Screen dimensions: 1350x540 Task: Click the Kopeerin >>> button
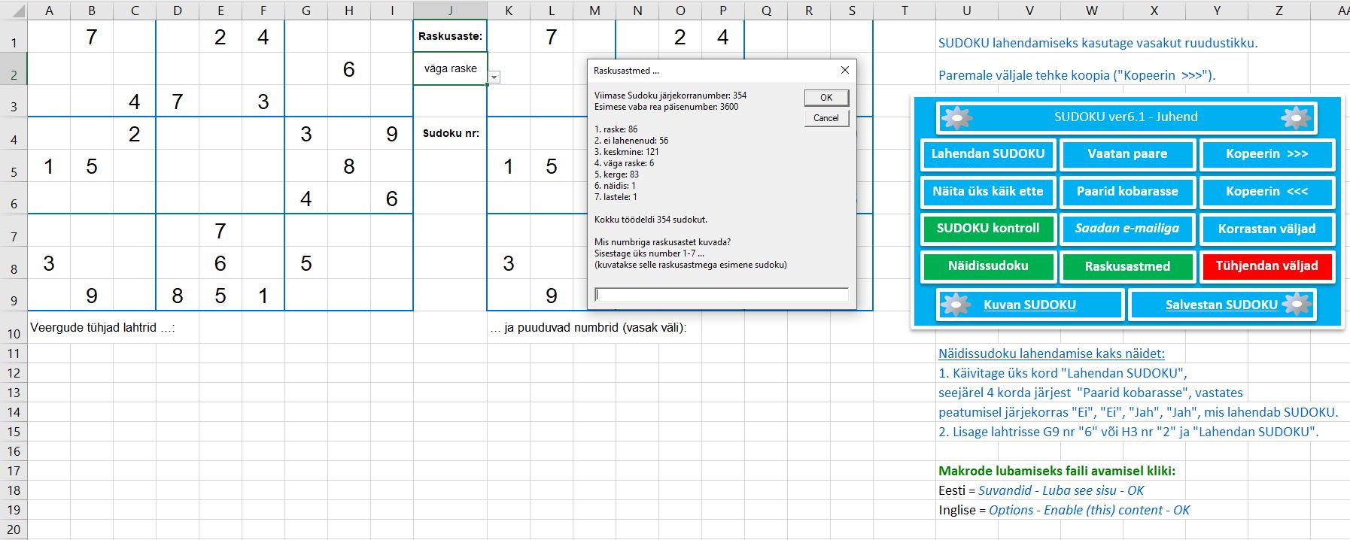pyautogui.click(x=1266, y=154)
